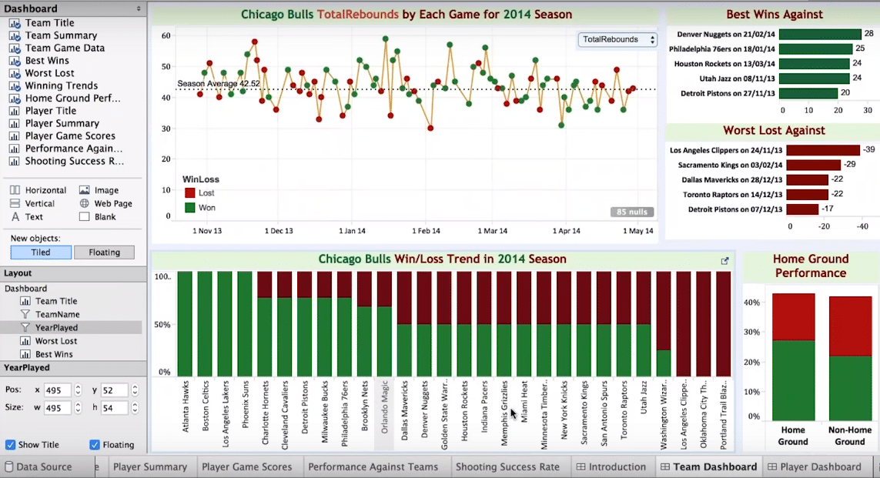Click the Player Dashboard tab's grid icon

[772, 466]
